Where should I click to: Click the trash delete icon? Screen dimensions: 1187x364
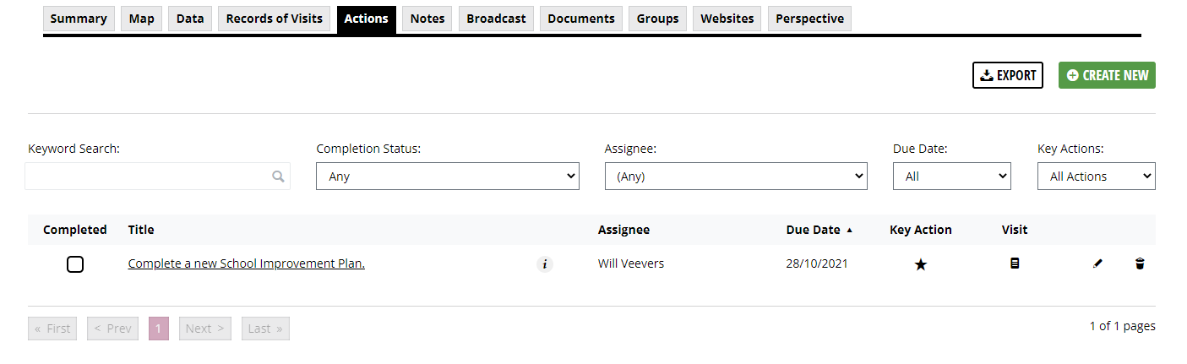pyautogui.click(x=1140, y=263)
